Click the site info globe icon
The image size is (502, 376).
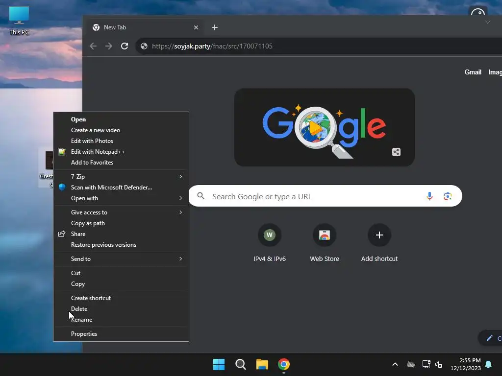144,46
